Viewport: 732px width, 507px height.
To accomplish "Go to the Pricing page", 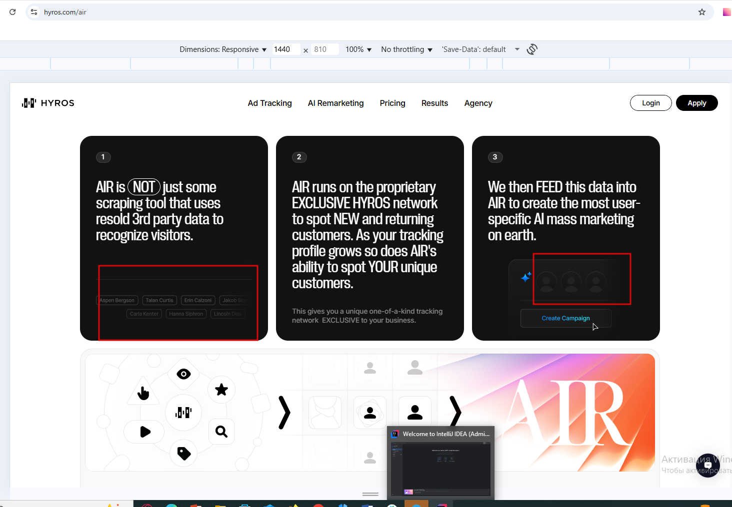I will (392, 103).
